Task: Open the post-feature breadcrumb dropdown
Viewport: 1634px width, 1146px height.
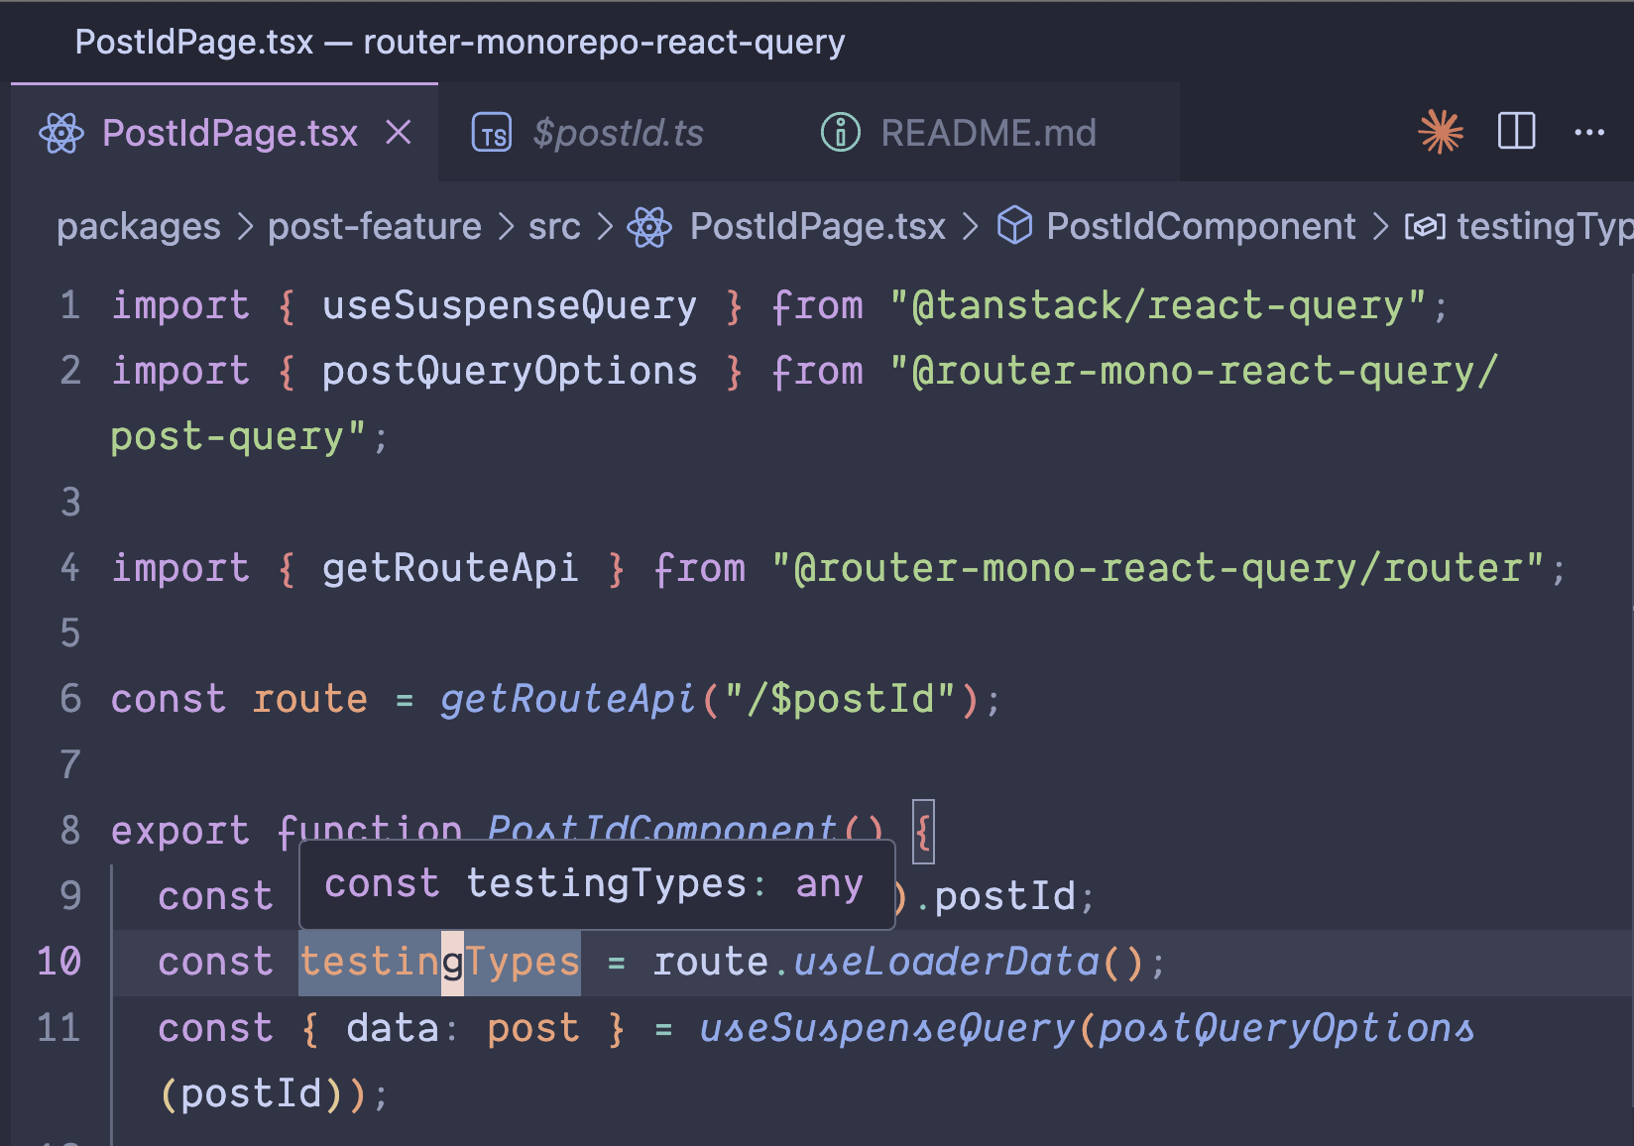Action: click(375, 227)
